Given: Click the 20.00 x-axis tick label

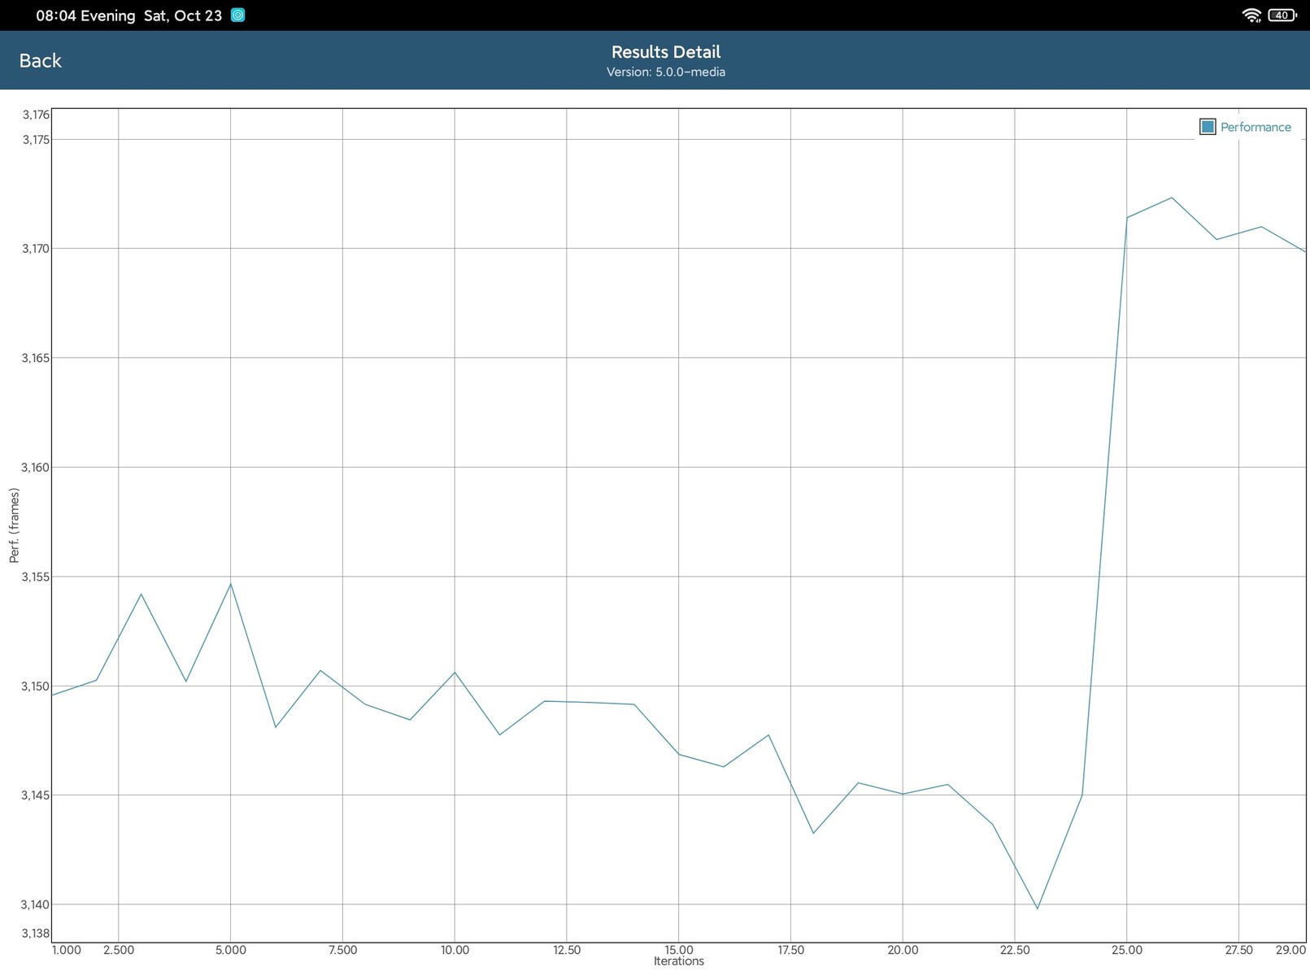Looking at the screenshot, I should click(x=903, y=950).
